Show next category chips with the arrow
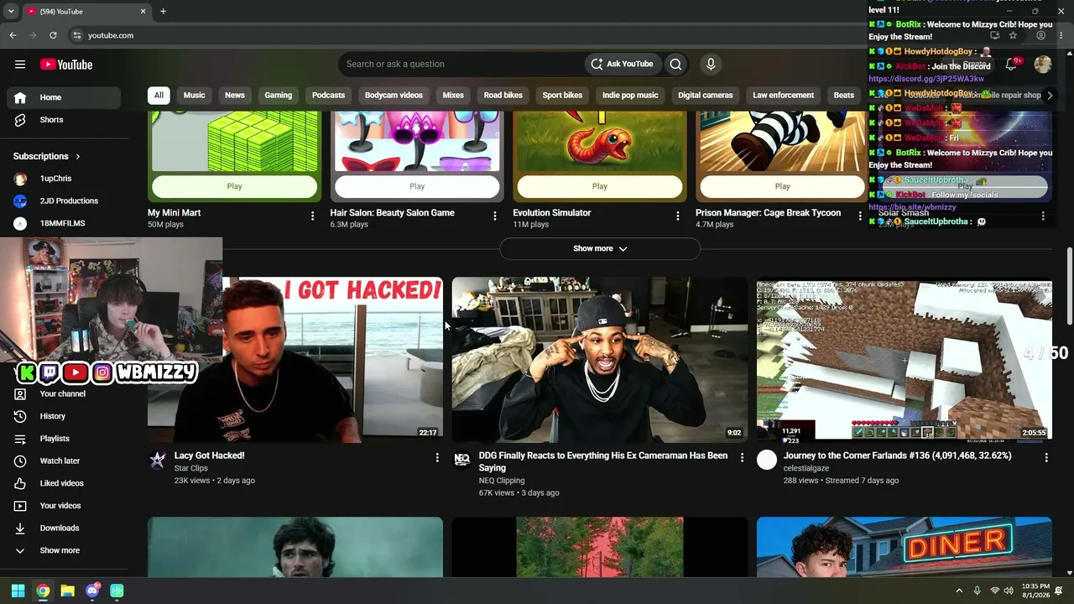Image resolution: width=1074 pixels, height=604 pixels. point(1049,95)
